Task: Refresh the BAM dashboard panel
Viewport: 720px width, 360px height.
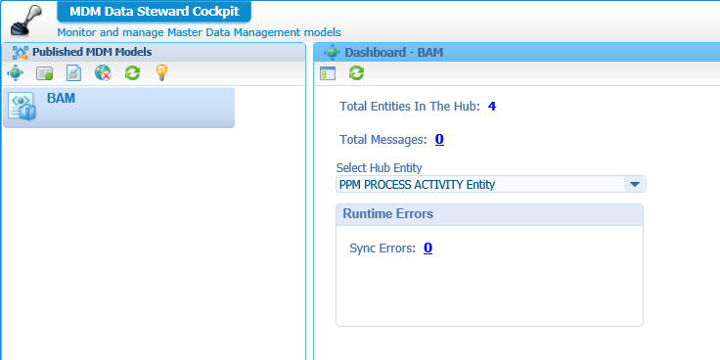Action: click(x=356, y=73)
